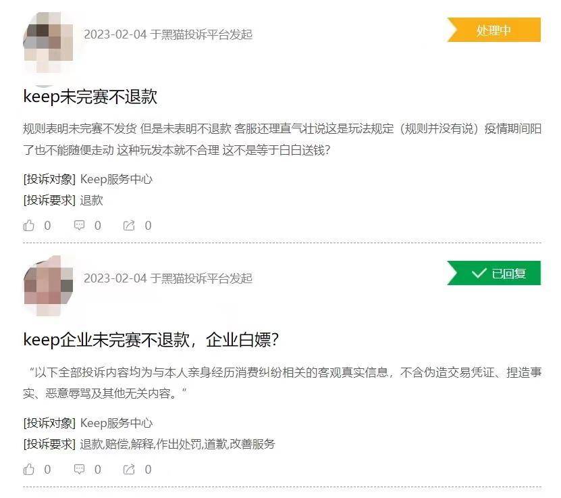
Task: Open first complaint body text about 规则表明未完赛不发货
Action: [282, 139]
